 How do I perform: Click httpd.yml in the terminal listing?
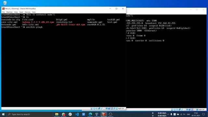(62, 19)
